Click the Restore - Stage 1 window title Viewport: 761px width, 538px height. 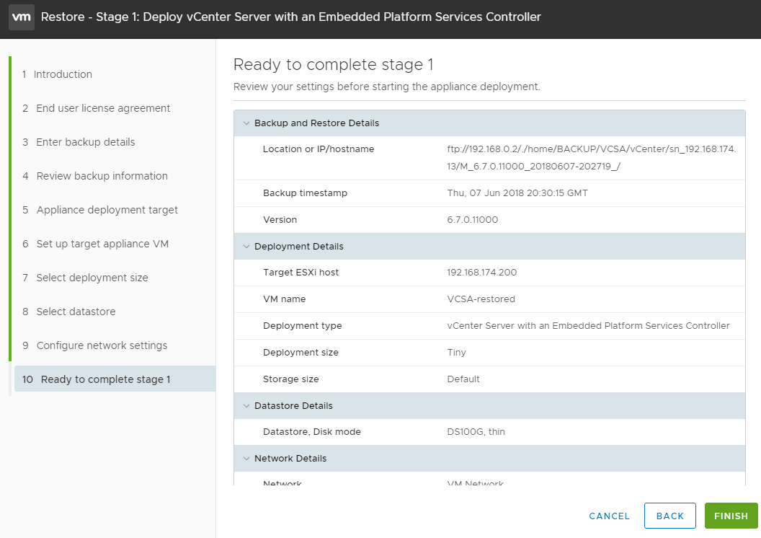(290, 17)
